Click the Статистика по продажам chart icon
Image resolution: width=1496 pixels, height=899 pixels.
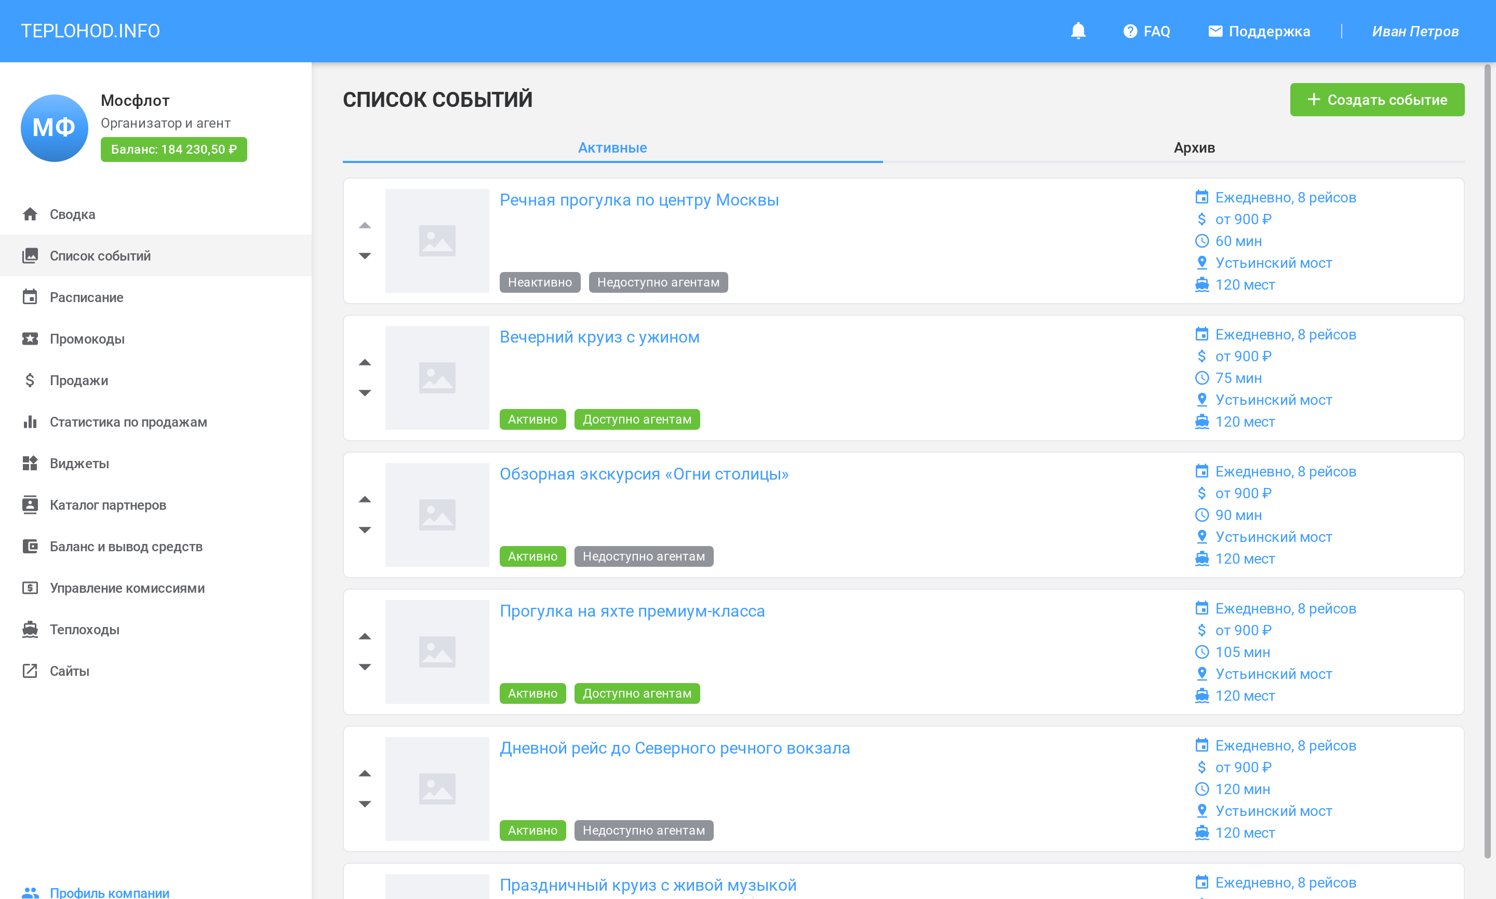pyautogui.click(x=30, y=421)
